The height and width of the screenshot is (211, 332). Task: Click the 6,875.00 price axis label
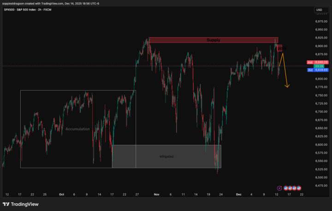pyautogui.click(x=321, y=54)
